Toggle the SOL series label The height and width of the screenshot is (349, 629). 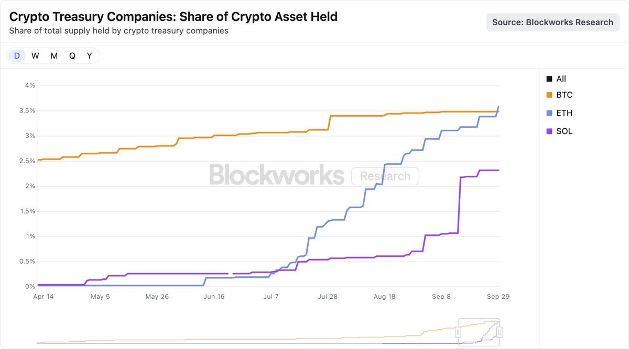pyautogui.click(x=565, y=131)
